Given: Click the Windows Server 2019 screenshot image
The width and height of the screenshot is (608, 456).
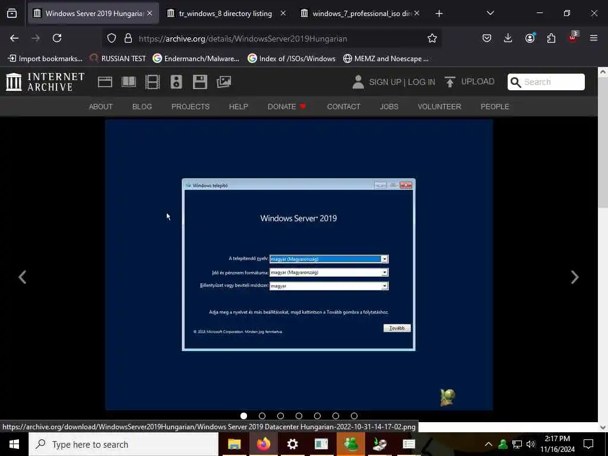Looking at the screenshot, I should (299, 264).
